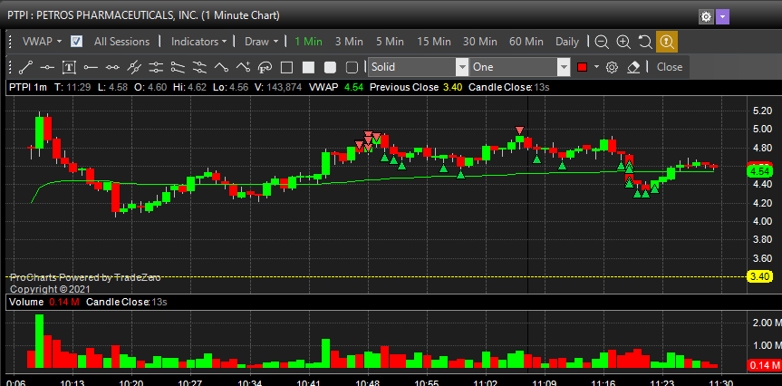Switch to the 3 Min timeframe
This screenshot has height=386, width=782.
pos(349,42)
